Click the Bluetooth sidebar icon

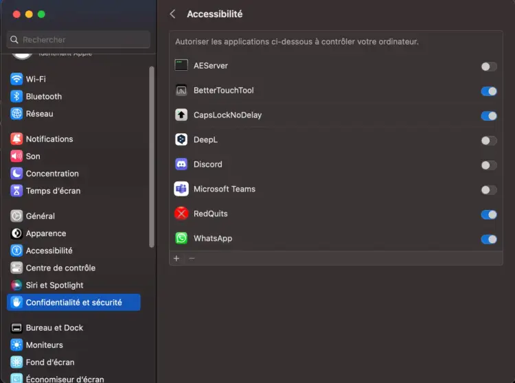click(16, 97)
